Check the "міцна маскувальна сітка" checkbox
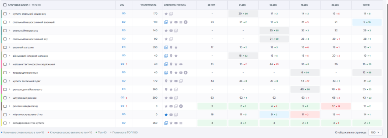Image resolution: width=388 pixels, height=138 pixels. point(5,115)
